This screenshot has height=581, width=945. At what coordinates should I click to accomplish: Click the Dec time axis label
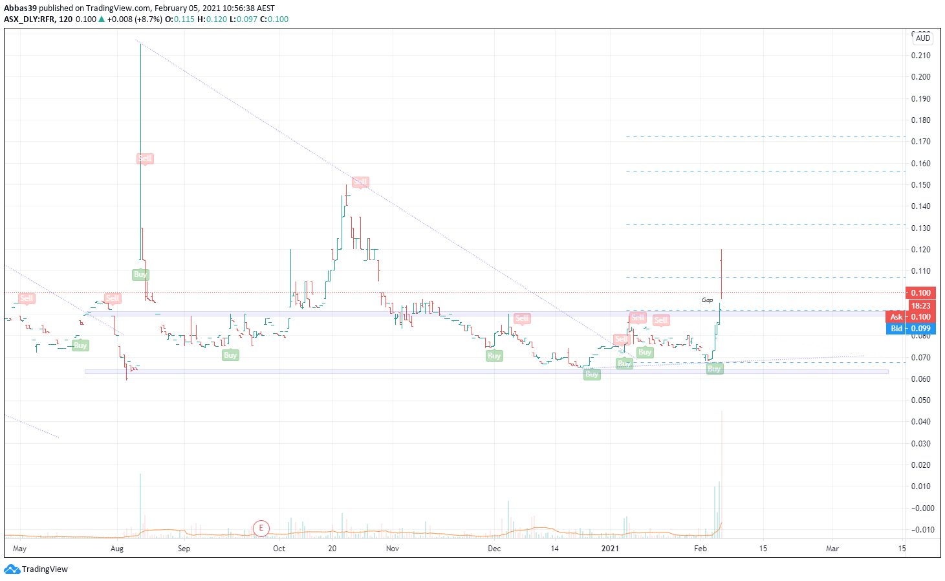494,549
